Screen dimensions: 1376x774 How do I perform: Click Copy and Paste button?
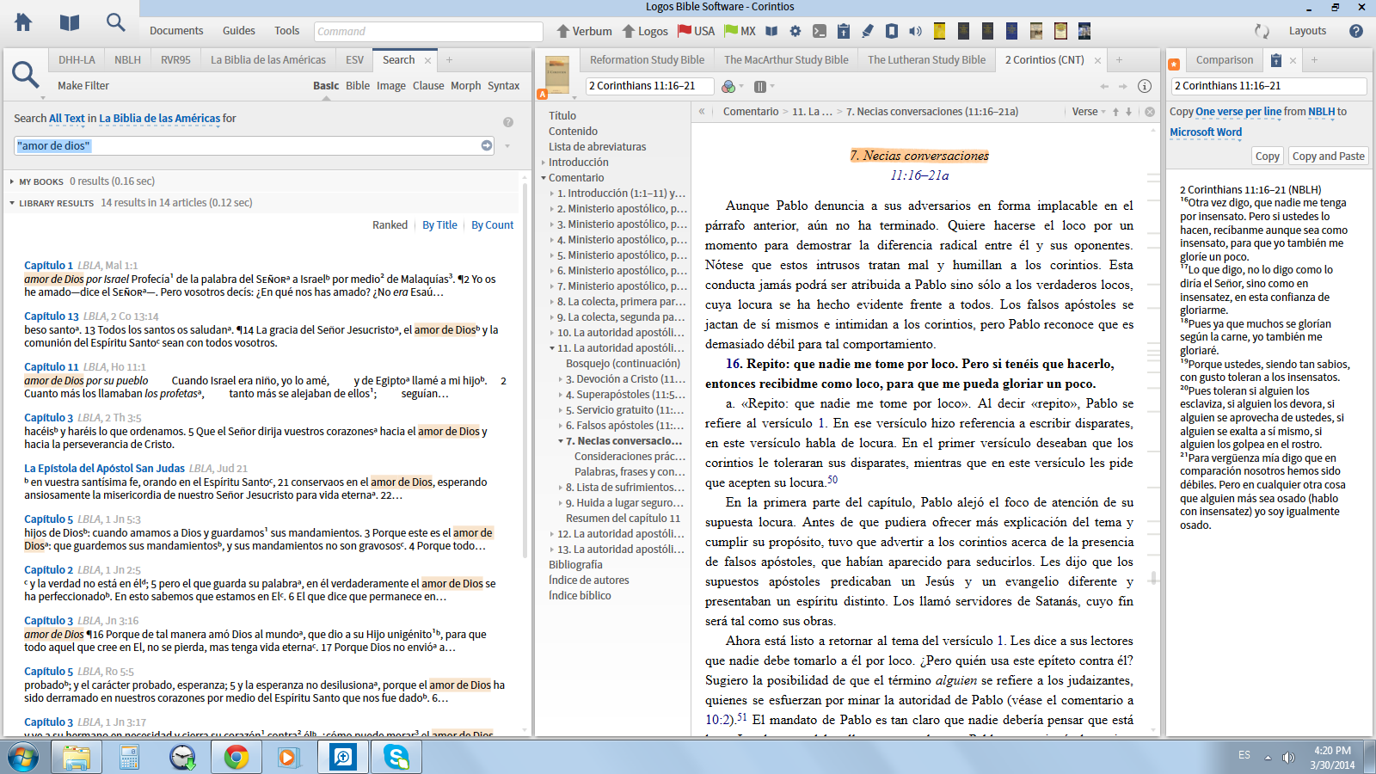coord(1328,157)
